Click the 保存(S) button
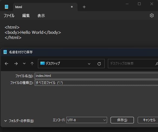Viewport: 158px width, 132px height. tap(122, 120)
